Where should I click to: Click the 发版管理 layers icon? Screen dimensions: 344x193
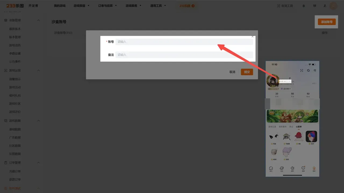(x=6, y=20)
